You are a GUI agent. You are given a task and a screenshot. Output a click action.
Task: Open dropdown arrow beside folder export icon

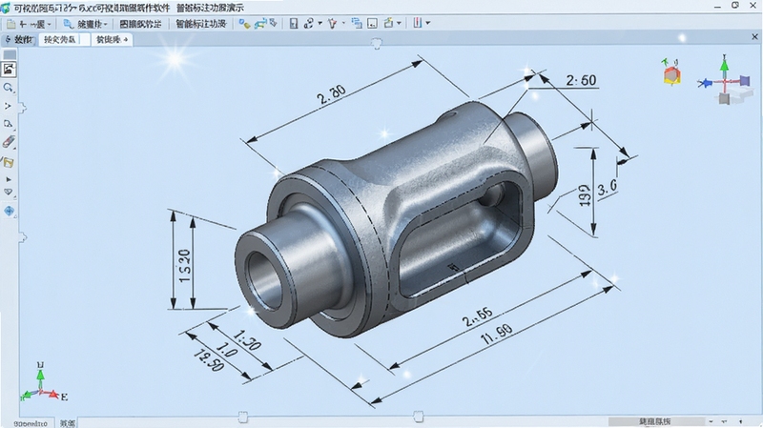pyautogui.click(x=399, y=23)
